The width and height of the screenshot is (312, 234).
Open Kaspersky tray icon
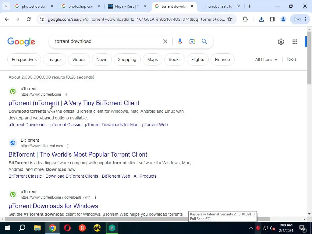pos(258,228)
